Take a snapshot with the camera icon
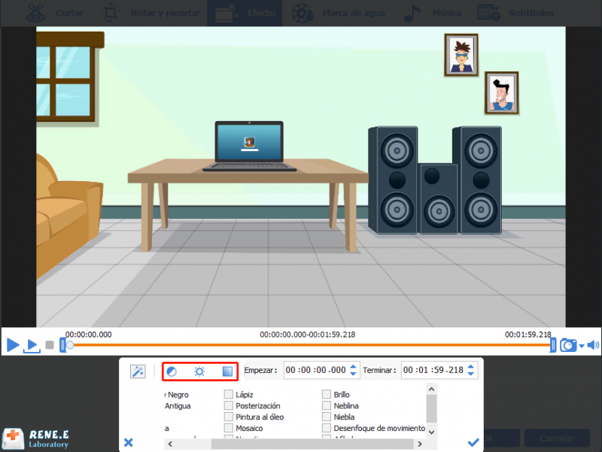This screenshot has width=602, height=452. pyautogui.click(x=568, y=345)
